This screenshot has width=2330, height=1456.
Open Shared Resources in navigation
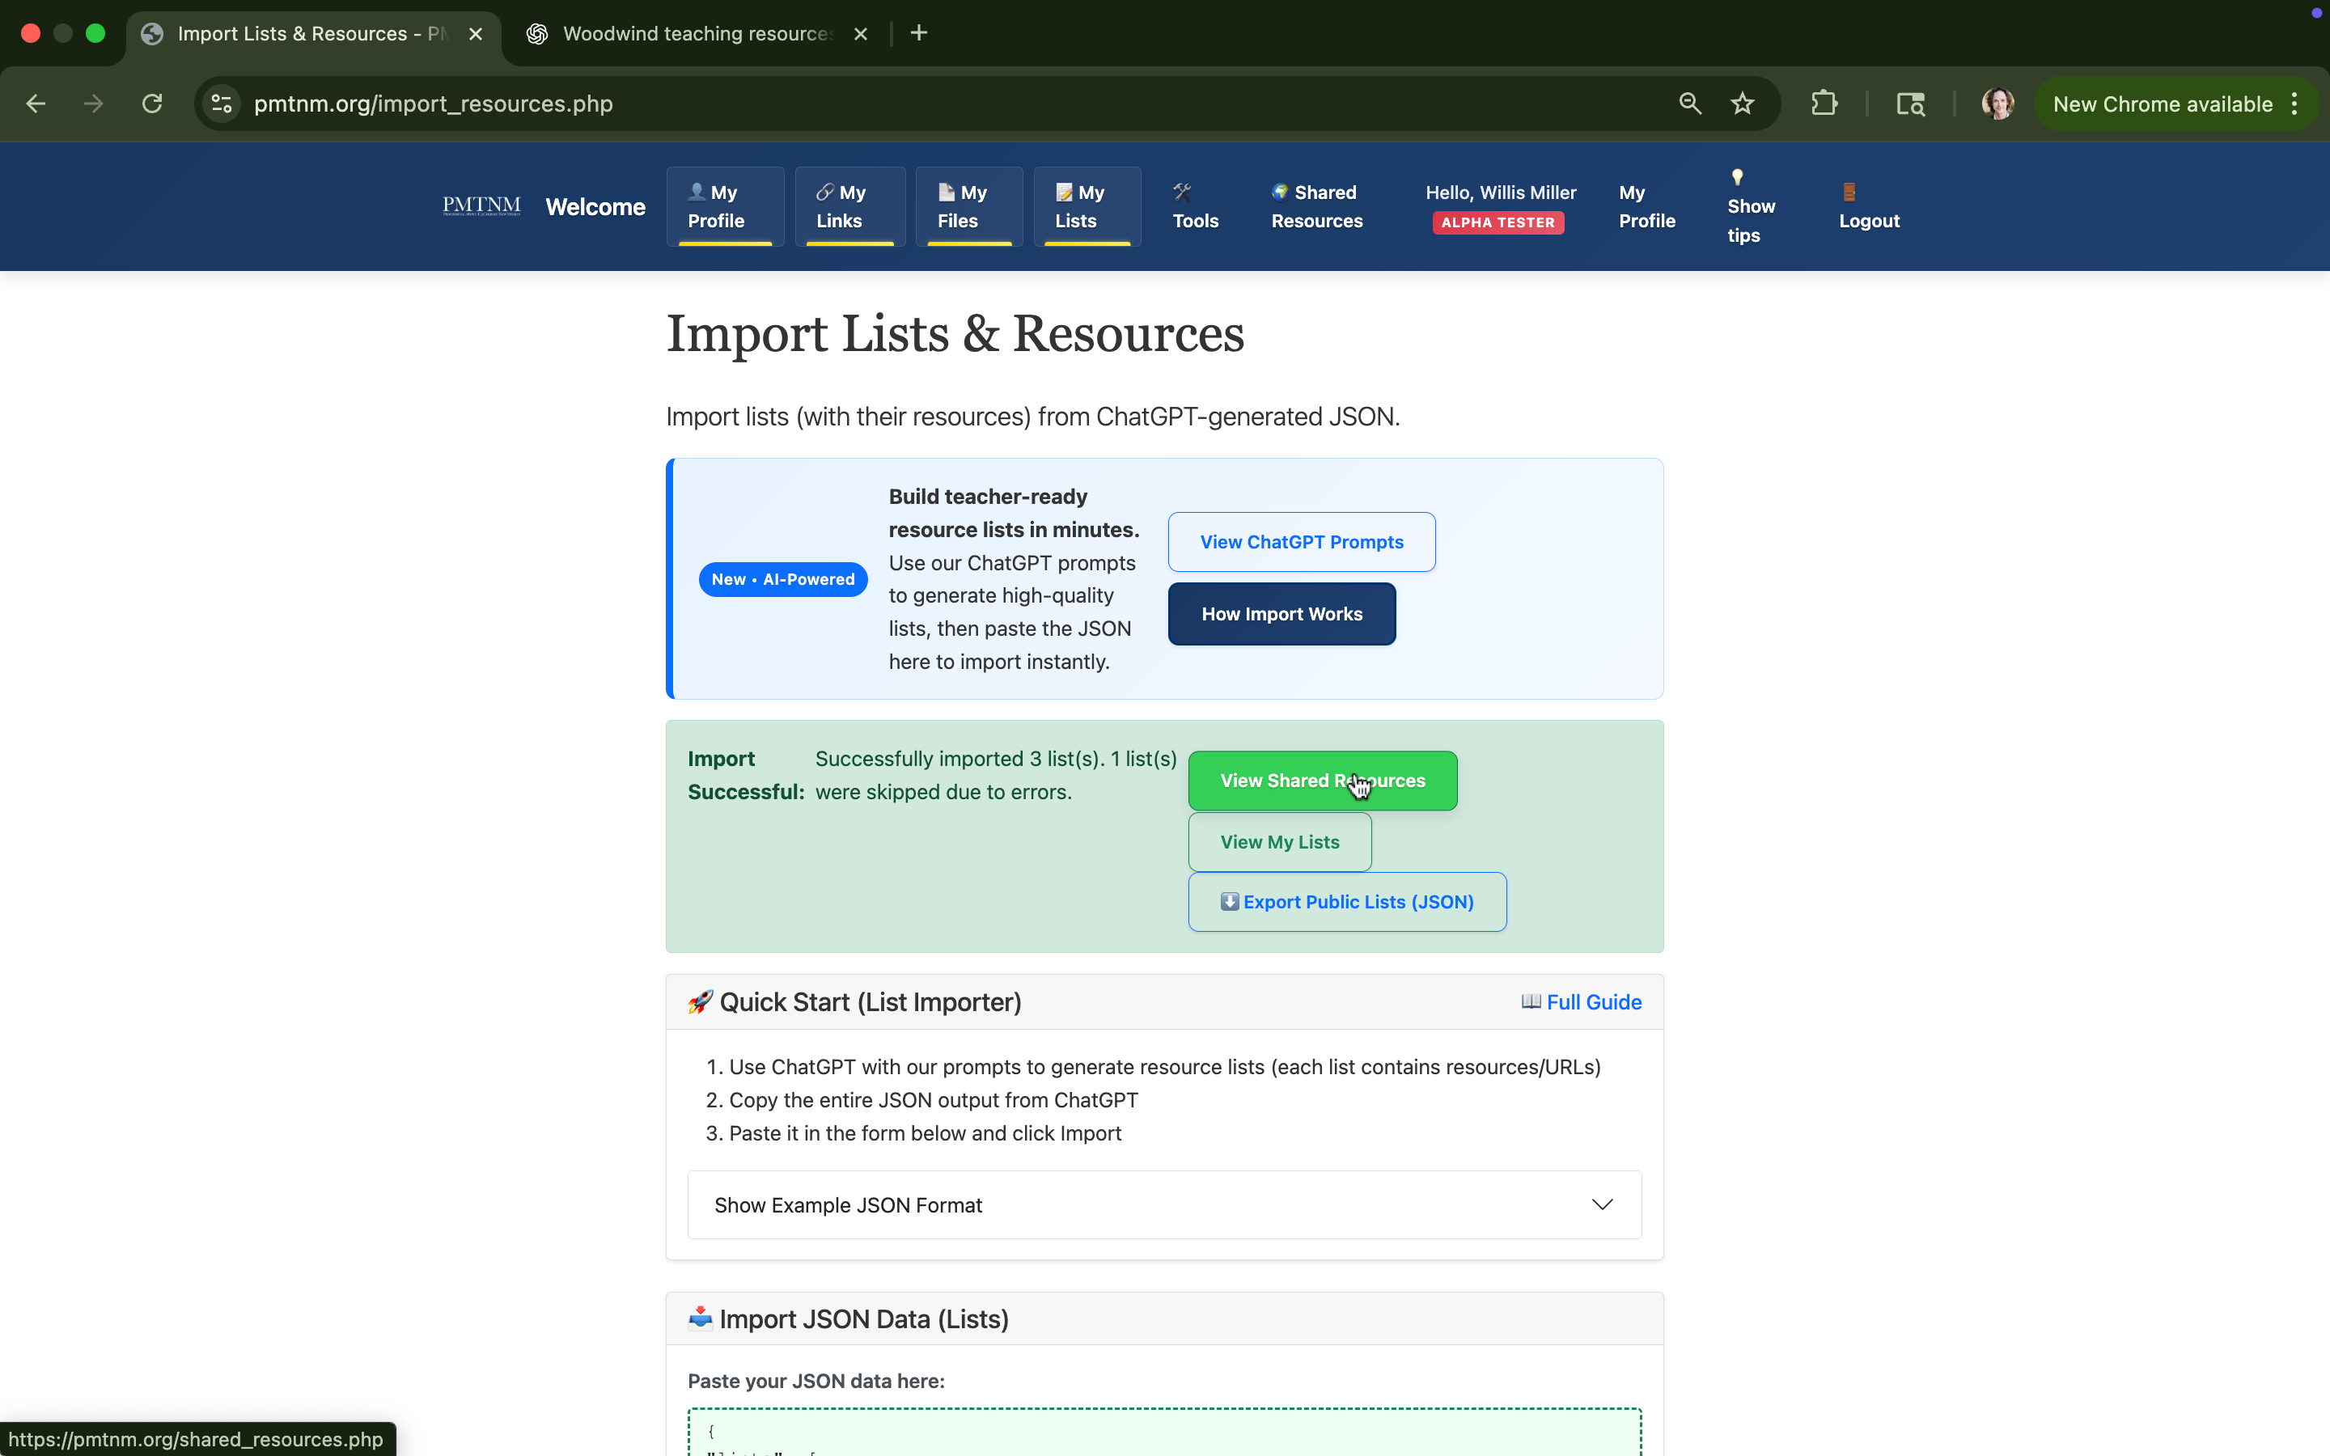[x=1316, y=206]
